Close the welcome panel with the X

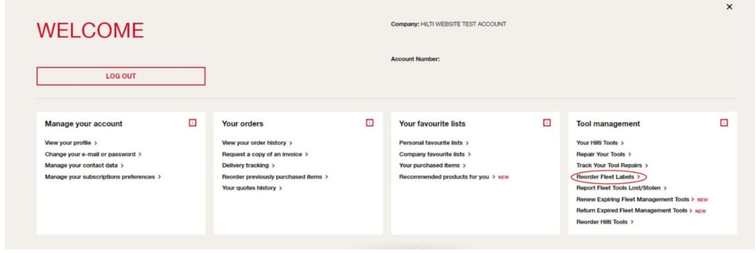click(729, 7)
